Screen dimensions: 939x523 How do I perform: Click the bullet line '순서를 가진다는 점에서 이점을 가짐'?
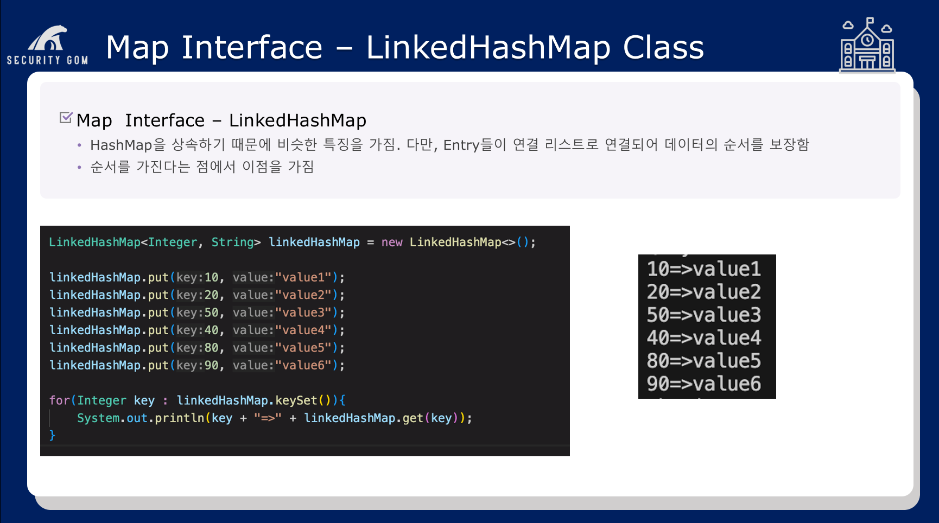pyautogui.click(x=202, y=167)
